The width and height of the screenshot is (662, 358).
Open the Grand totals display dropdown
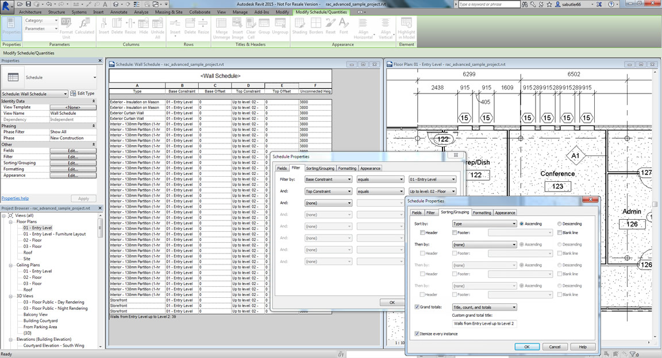point(484,308)
